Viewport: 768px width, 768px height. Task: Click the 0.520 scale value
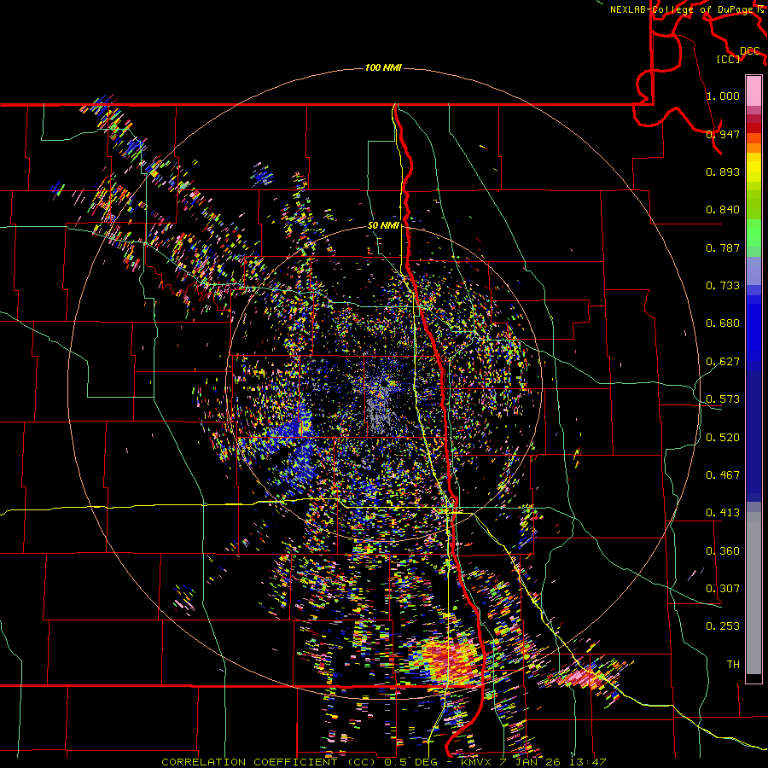coord(723,438)
